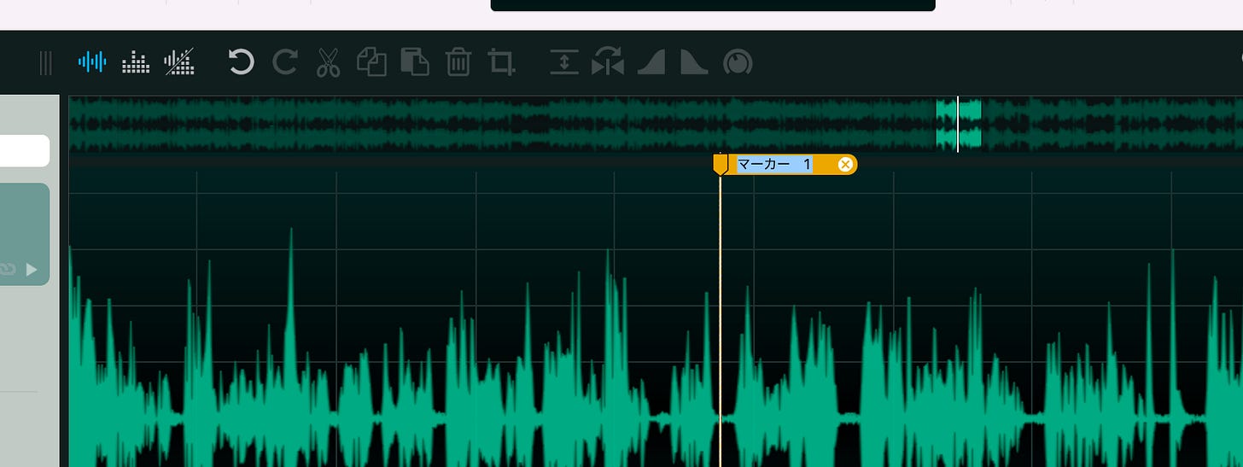
Task: Edit the マーカー 1 label text
Action: click(x=774, y=165)
